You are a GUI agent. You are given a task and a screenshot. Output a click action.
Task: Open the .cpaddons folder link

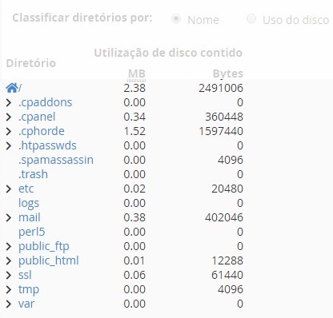click(46, 102)
